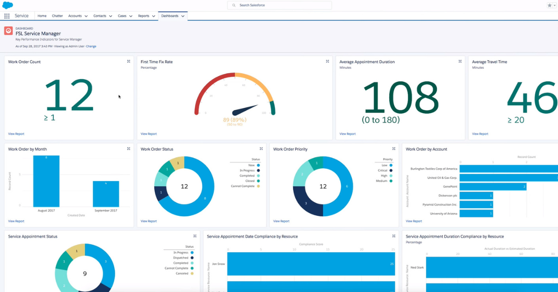Open the Cases tab dropdown arrow

pyautogui.click(x=131, y=16)
